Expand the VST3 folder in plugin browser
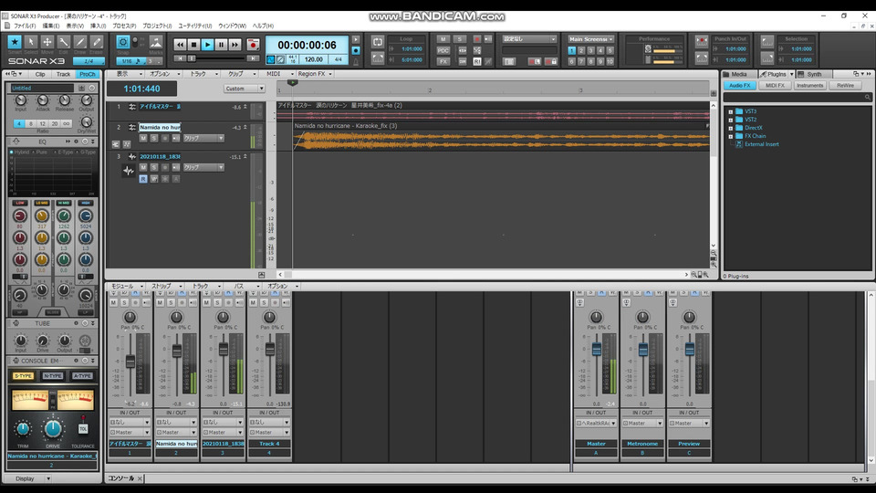The height and width of the screenshot is (493, 876). tap(731, 111)
